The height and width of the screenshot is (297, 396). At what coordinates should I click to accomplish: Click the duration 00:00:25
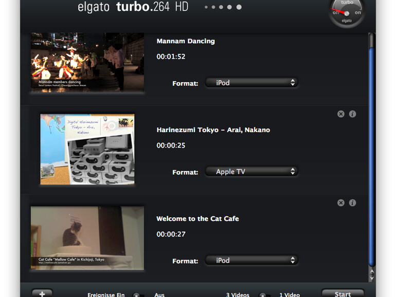(171, 145)
